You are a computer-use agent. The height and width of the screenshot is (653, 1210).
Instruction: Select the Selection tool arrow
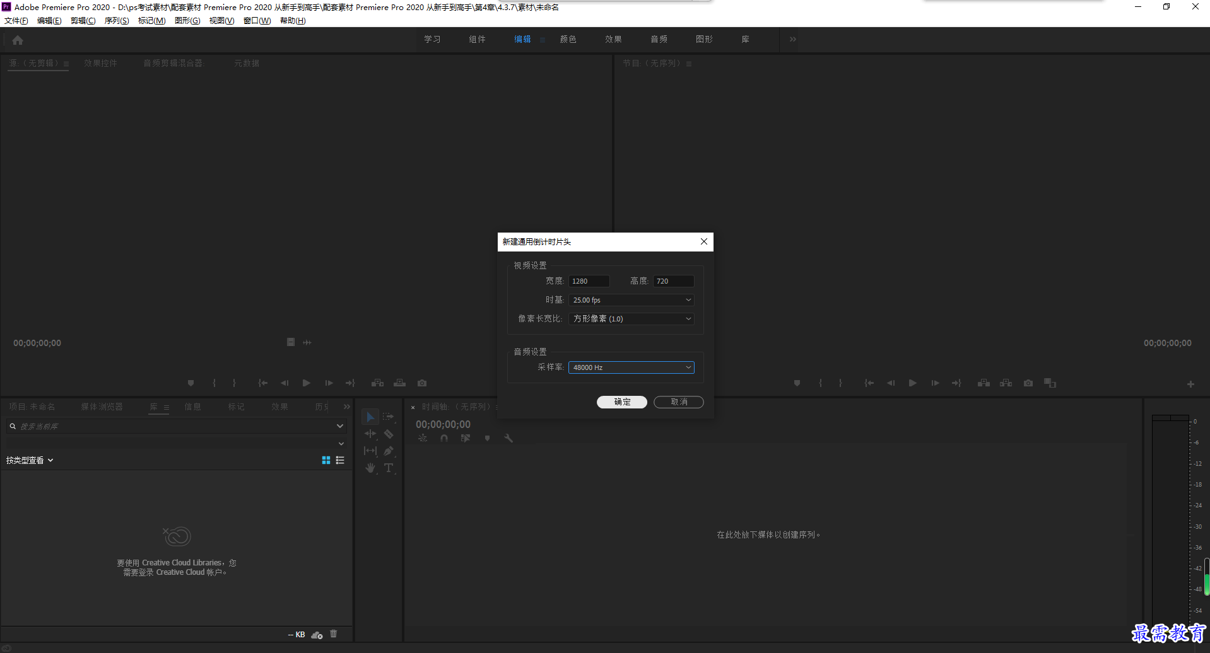click(x=370, y=417)
